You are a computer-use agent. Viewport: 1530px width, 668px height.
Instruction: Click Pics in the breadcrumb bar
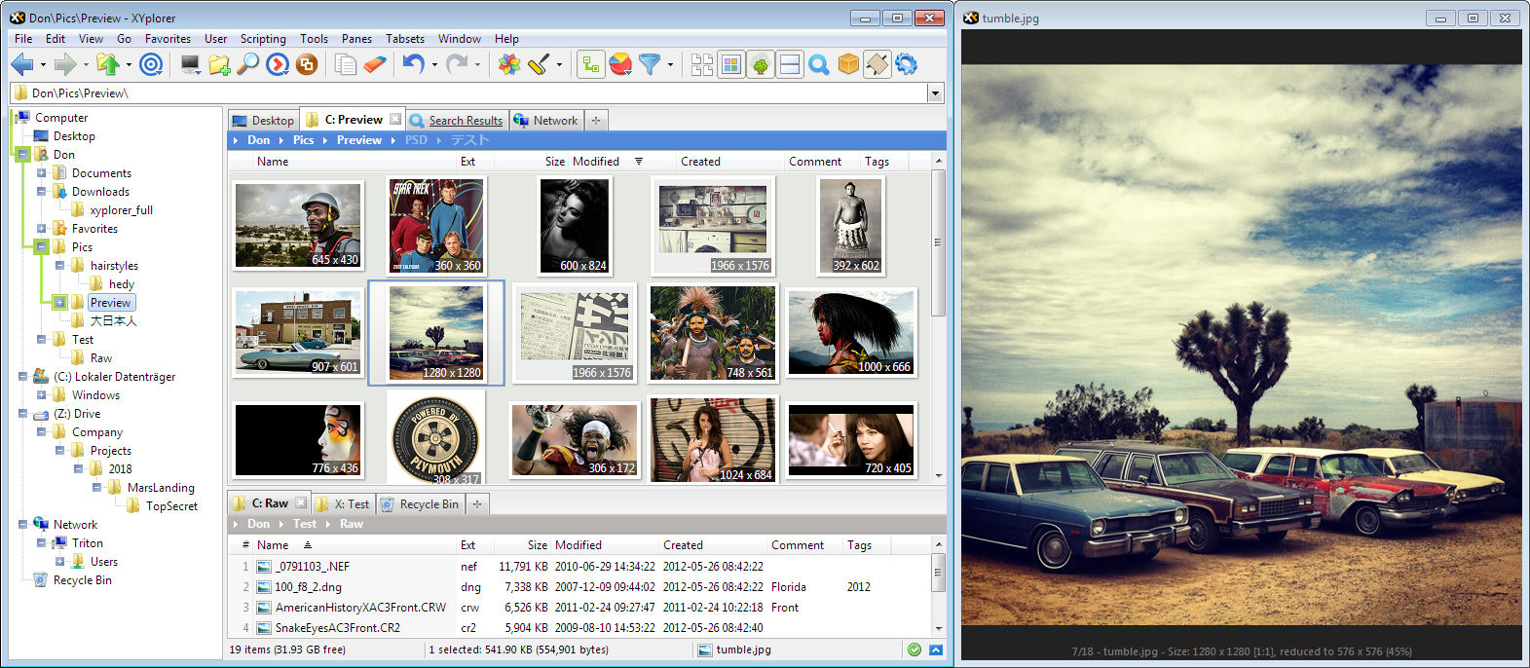pos(303,140)
